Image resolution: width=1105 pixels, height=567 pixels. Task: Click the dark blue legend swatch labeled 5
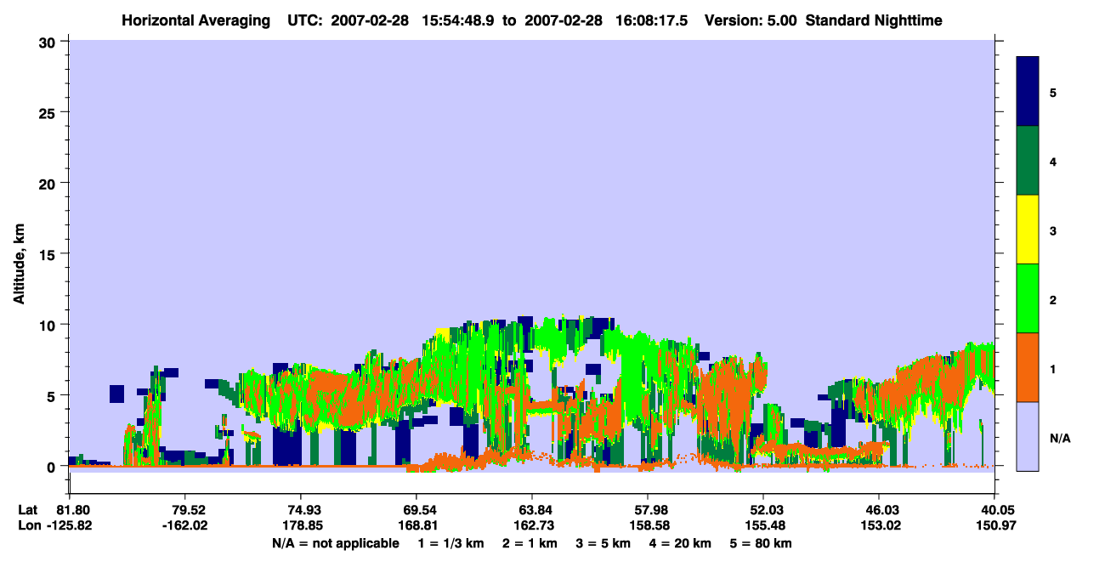click(x=1028, y=92)
